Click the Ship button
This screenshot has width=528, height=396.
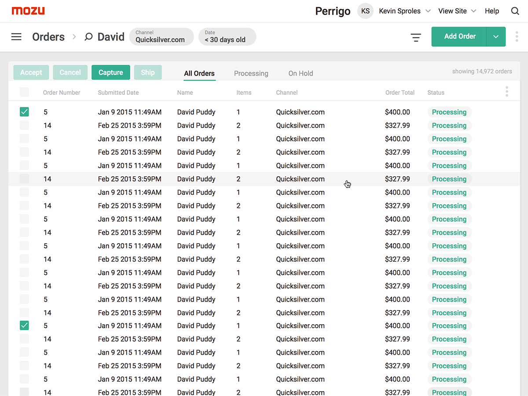click(148, 73)
